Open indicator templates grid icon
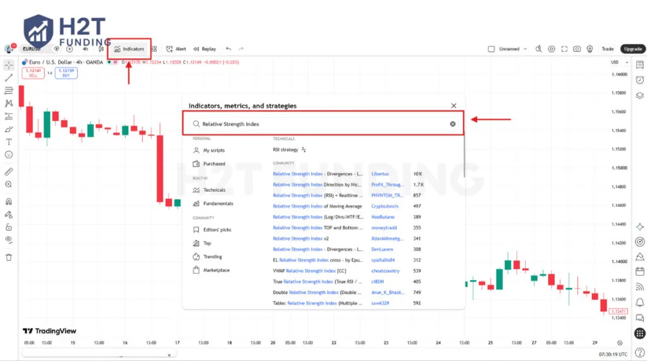The image size is (647, 361). click(154, 49)
